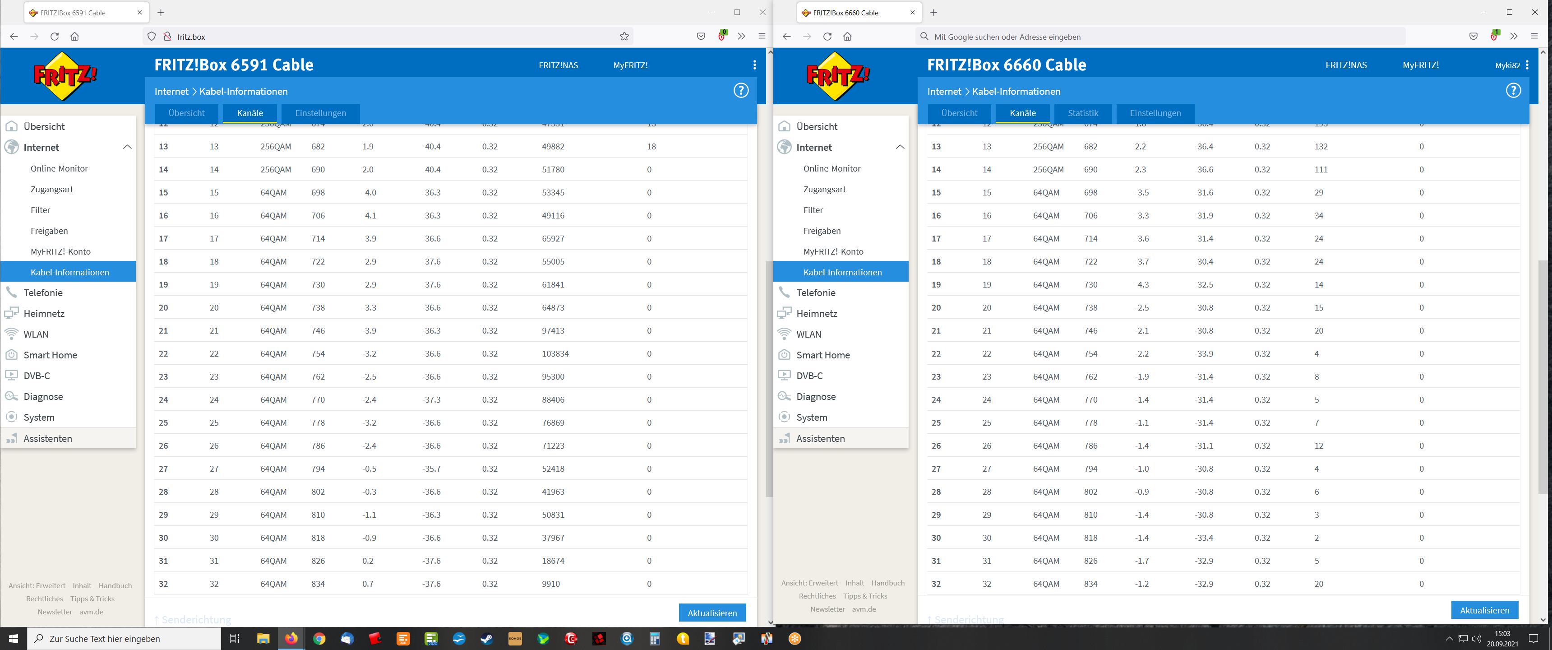Switch to Statistik tab in 6660 window

coord(1083,113)
